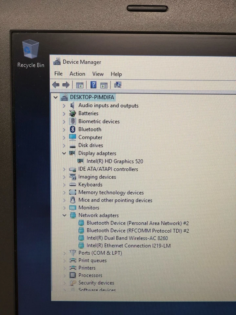
Task: Click the Back arrow in toolbar
Action: 56,85
